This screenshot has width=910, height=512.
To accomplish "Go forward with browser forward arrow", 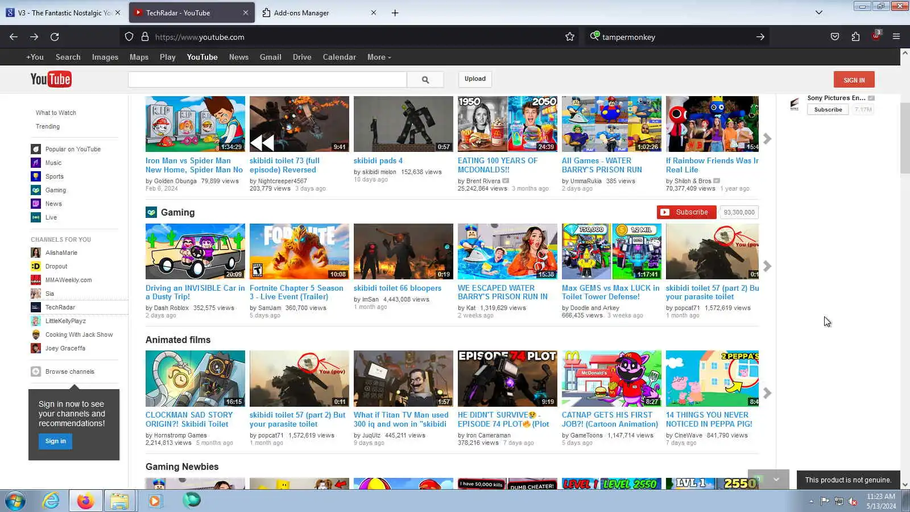I will pyautogui.click(x=34, y=37).
